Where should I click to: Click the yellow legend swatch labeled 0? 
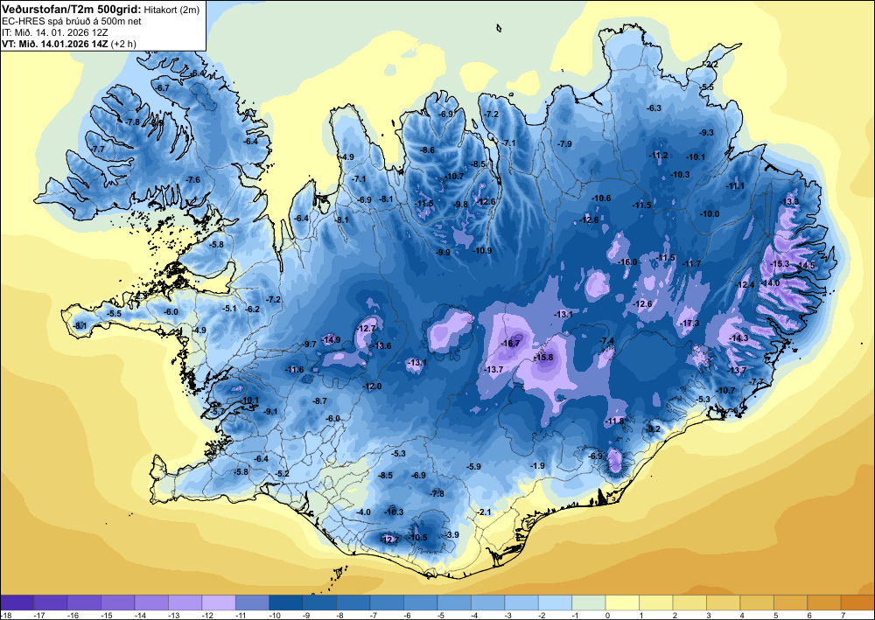(x=622, y=603)
